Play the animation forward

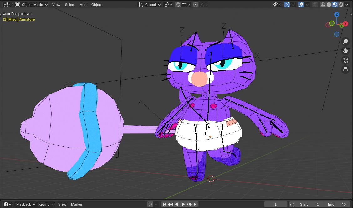point(183,204)
